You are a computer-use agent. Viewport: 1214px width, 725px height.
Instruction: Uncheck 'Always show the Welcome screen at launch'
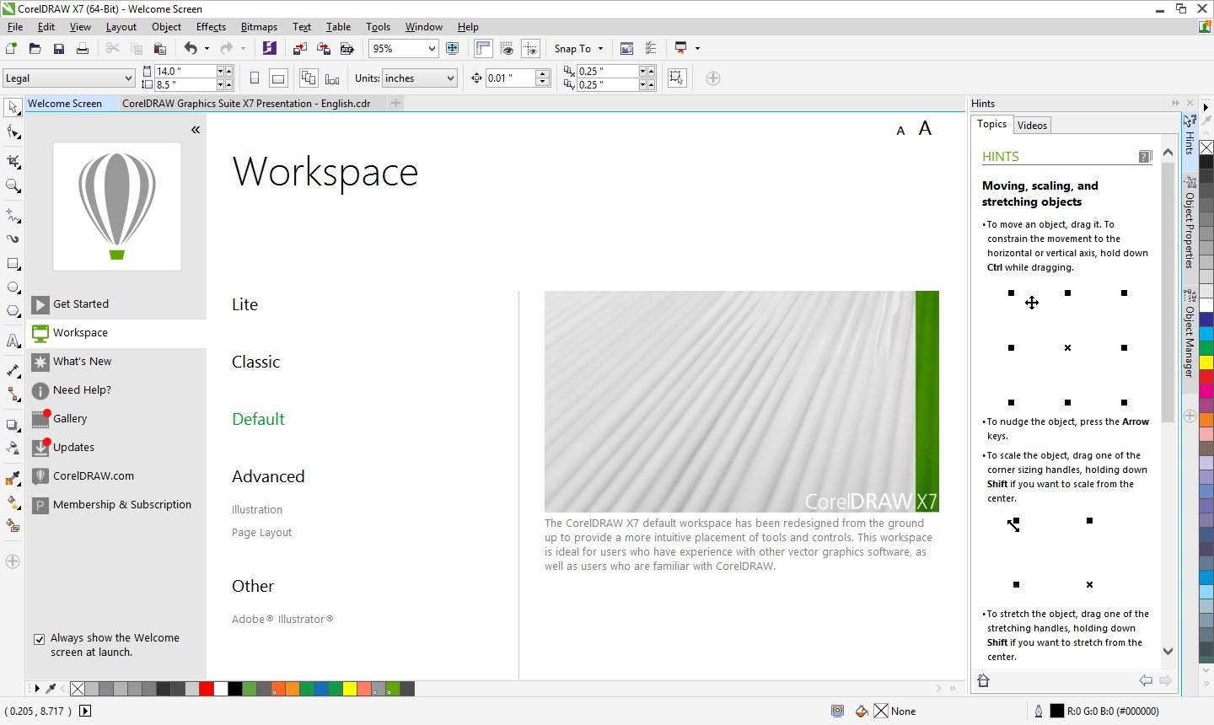click(x=39, y=639)
